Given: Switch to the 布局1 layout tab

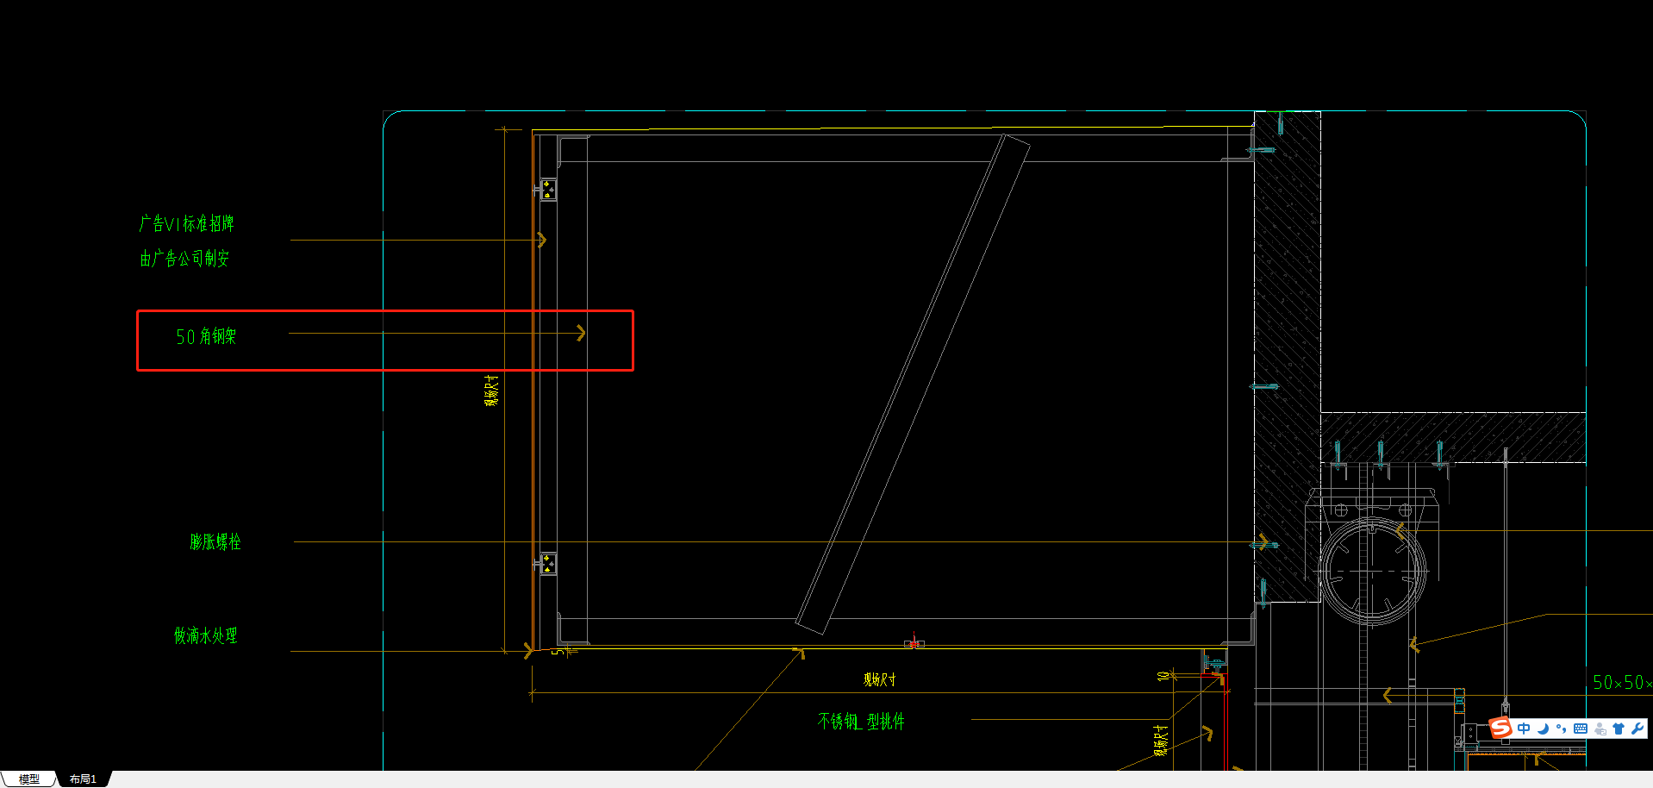Looking at the screenshot, I should coord(83,779).
